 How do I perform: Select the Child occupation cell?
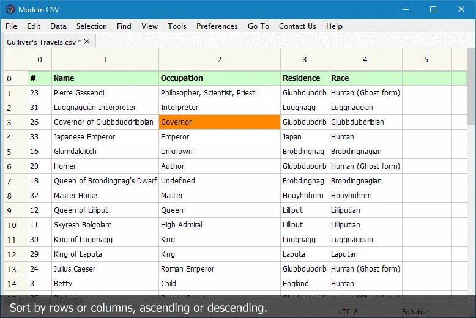coord(220,284)
